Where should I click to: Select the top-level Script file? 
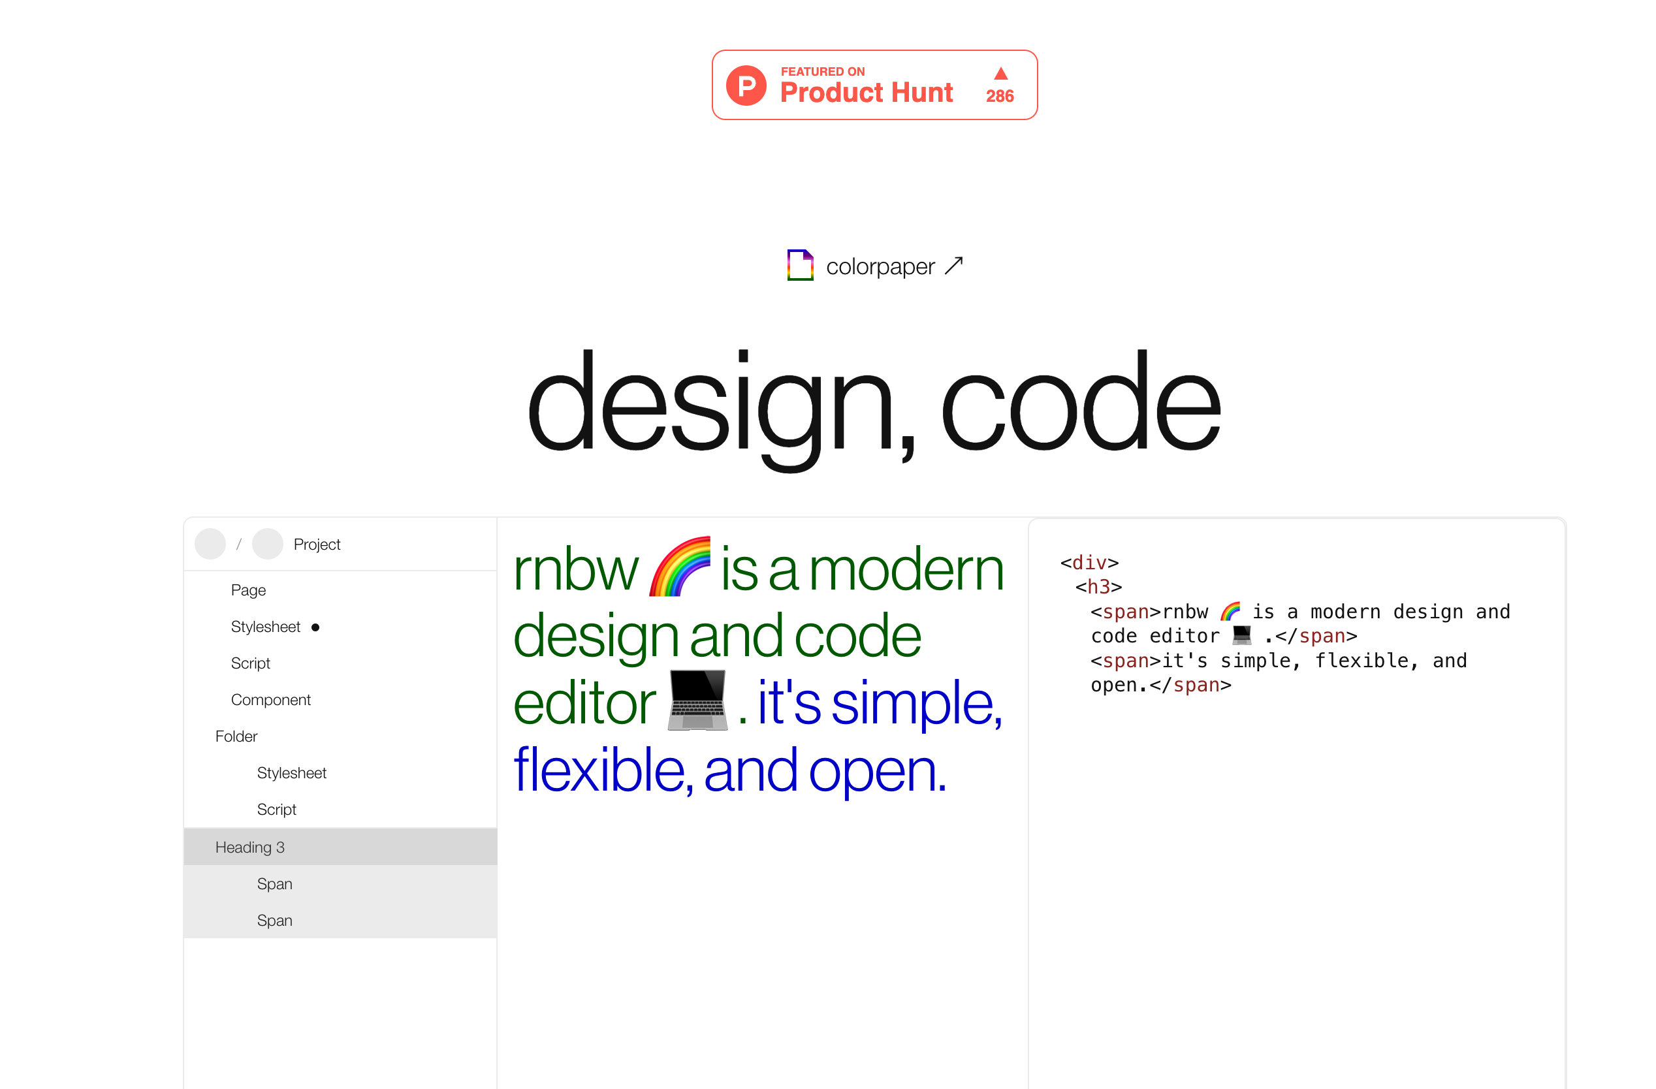(x=340, y=663)
